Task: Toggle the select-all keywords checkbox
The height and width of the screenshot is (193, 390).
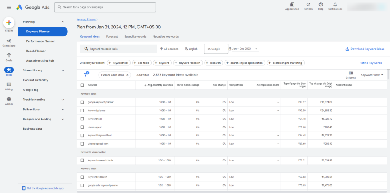Action: click(x=82, y=85)
